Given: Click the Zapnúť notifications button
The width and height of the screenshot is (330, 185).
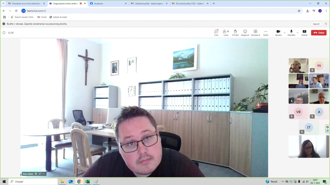Looking at the screenshot, I should pos(316,24).
